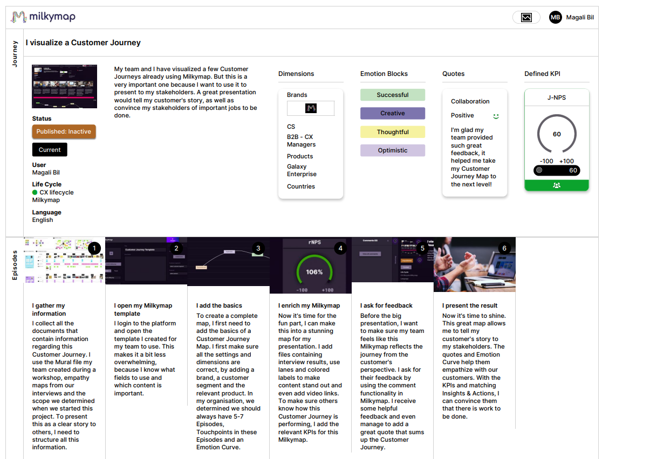Click episode number badge 3
Screen dimensions: 650x459
click(258, 248)
